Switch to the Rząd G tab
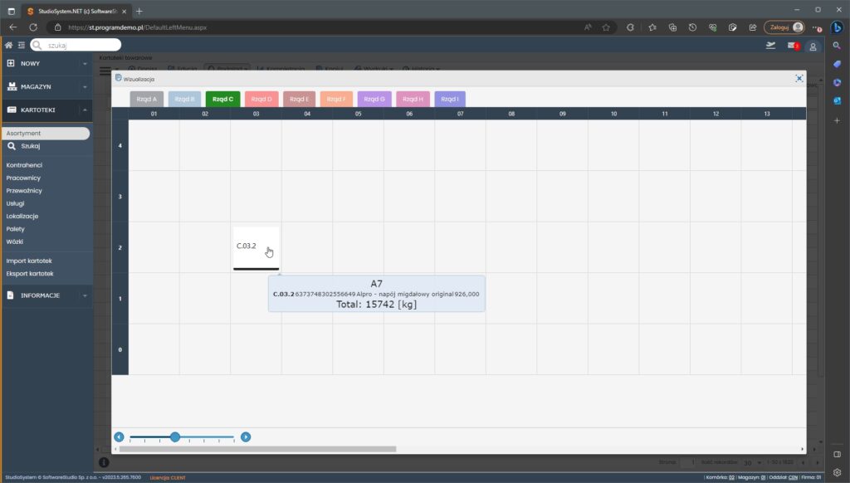This screenshot has height=483, width=850. (374, 99)
